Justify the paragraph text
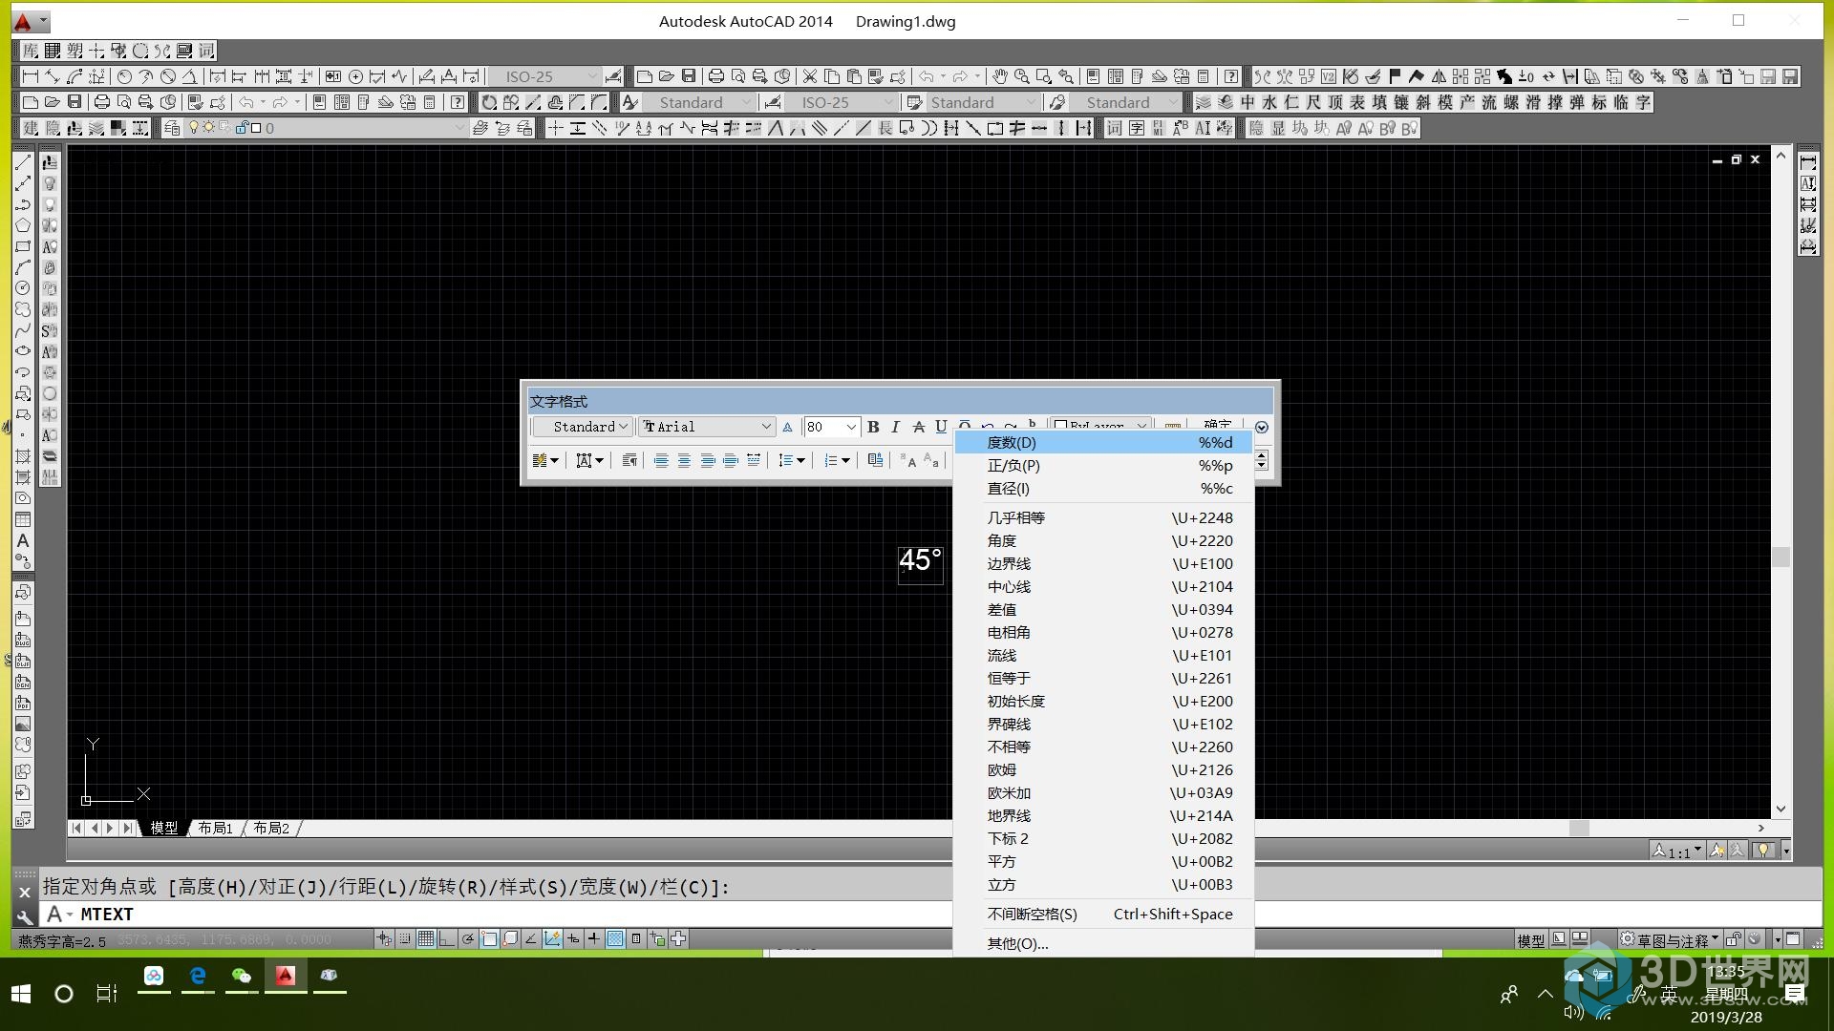This screenshot has width=1834, height=1031. (x=731, y=461)
